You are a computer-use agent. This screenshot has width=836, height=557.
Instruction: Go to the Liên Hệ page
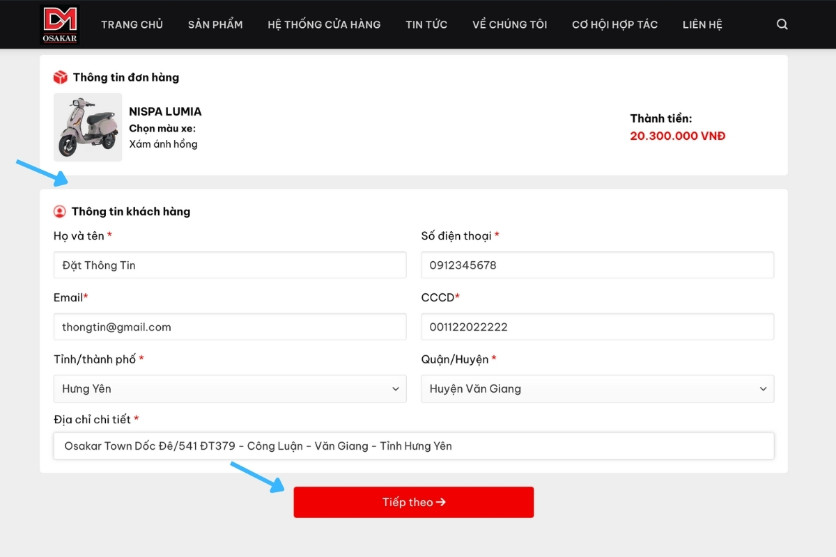[x=702, y=24]
